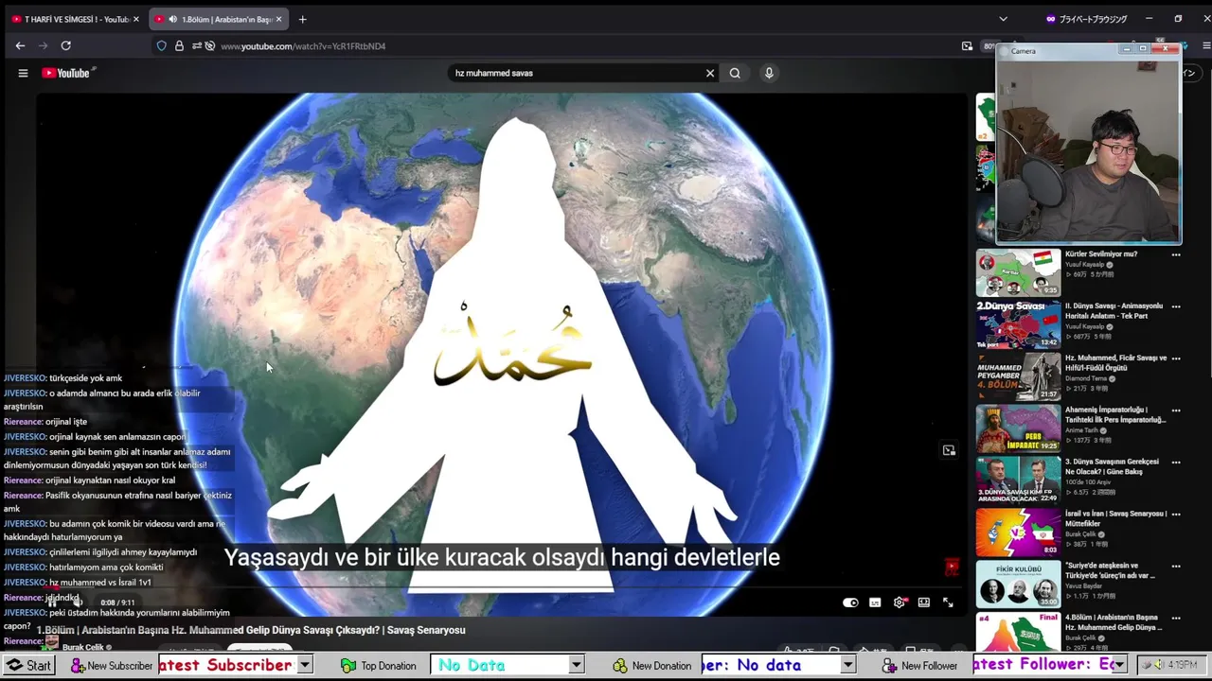Viewport: 1212px width, 681px height.
Task: Go back in browser history
Action: [x=20, y=45]
